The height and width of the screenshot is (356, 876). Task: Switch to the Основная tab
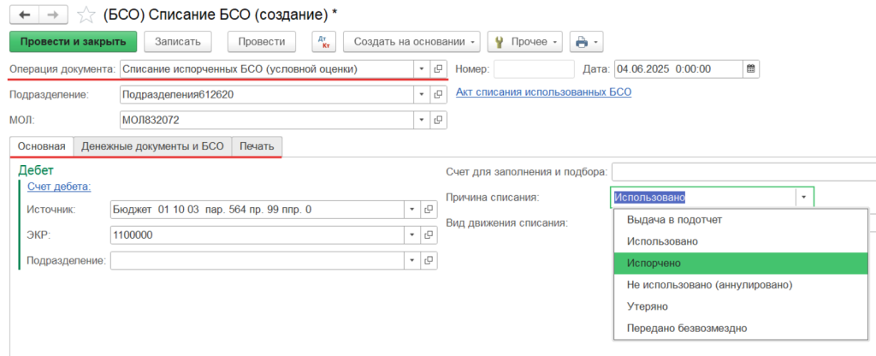click(x=42, y=146)
